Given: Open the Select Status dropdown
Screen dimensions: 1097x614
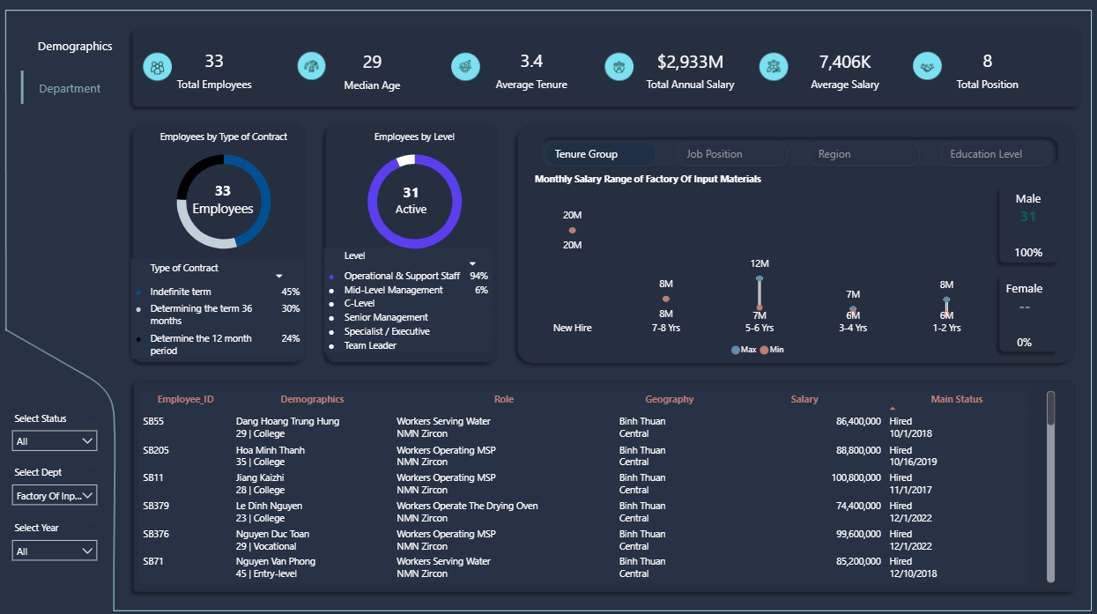Looking at the screenshot, I should pos(55,440).
